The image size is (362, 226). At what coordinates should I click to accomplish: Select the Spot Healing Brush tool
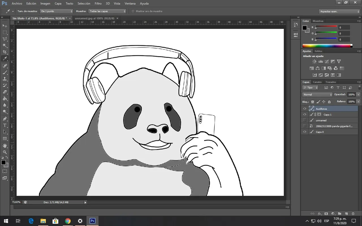tap(5, 66)
